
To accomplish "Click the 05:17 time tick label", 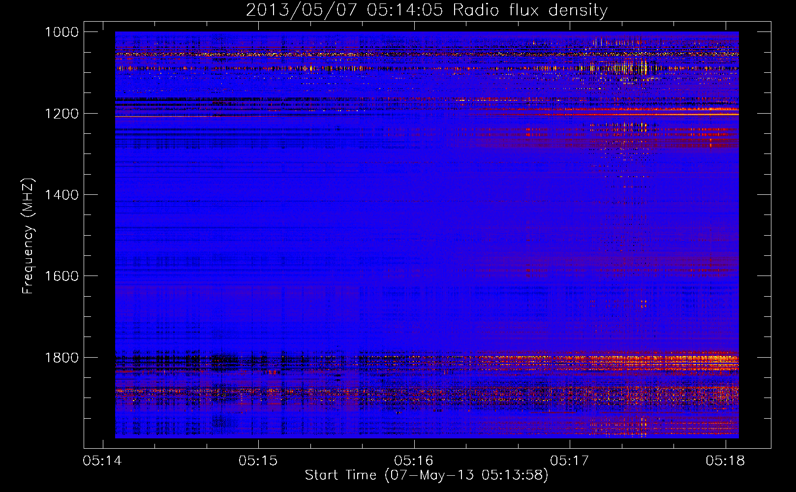I will click(x=570, y=461).
